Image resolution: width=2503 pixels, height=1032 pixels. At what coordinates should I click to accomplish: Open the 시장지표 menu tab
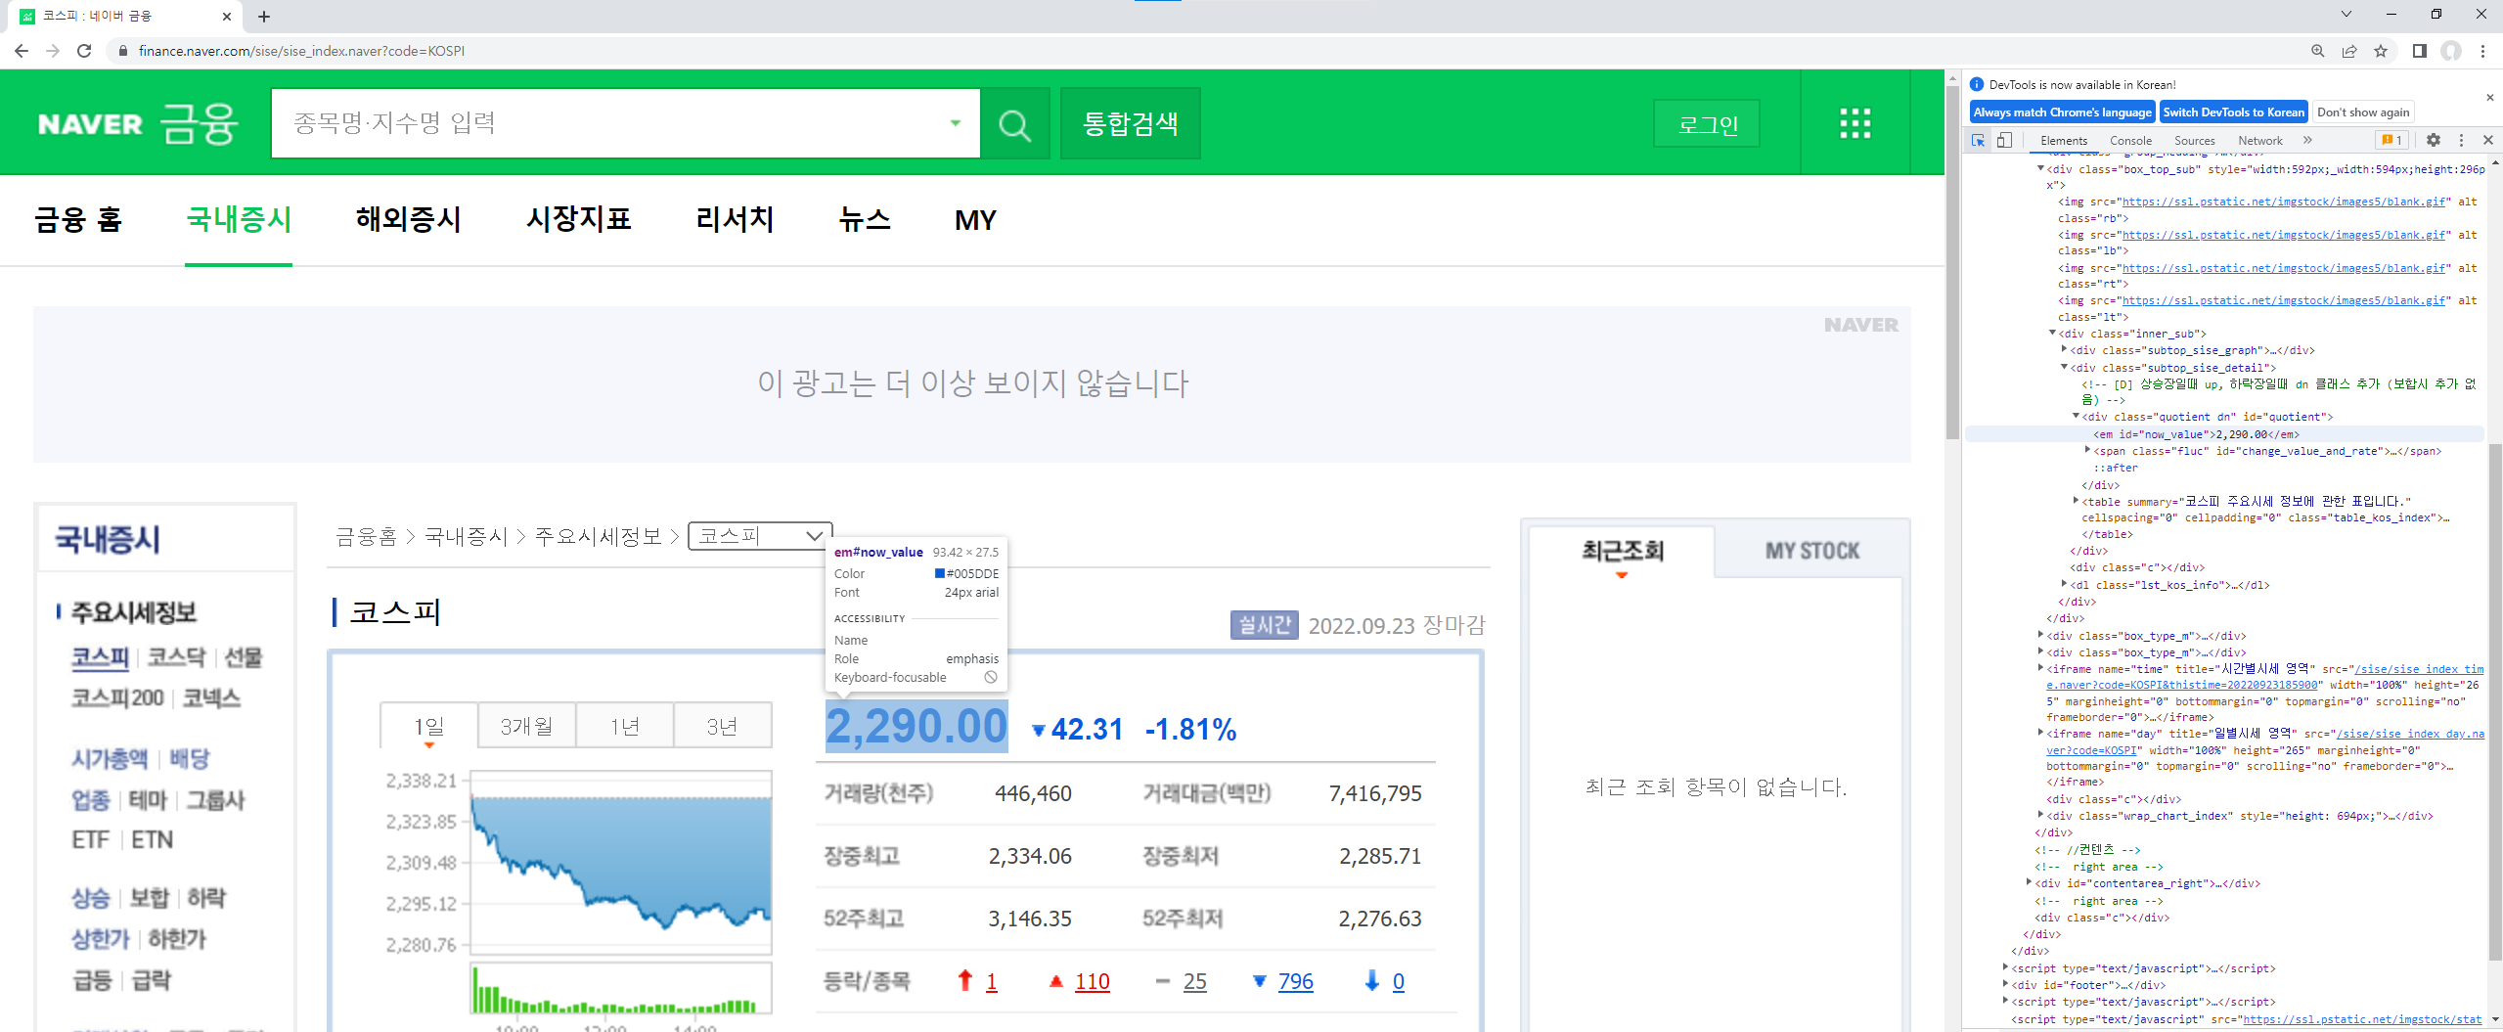(x=578, y=220)
